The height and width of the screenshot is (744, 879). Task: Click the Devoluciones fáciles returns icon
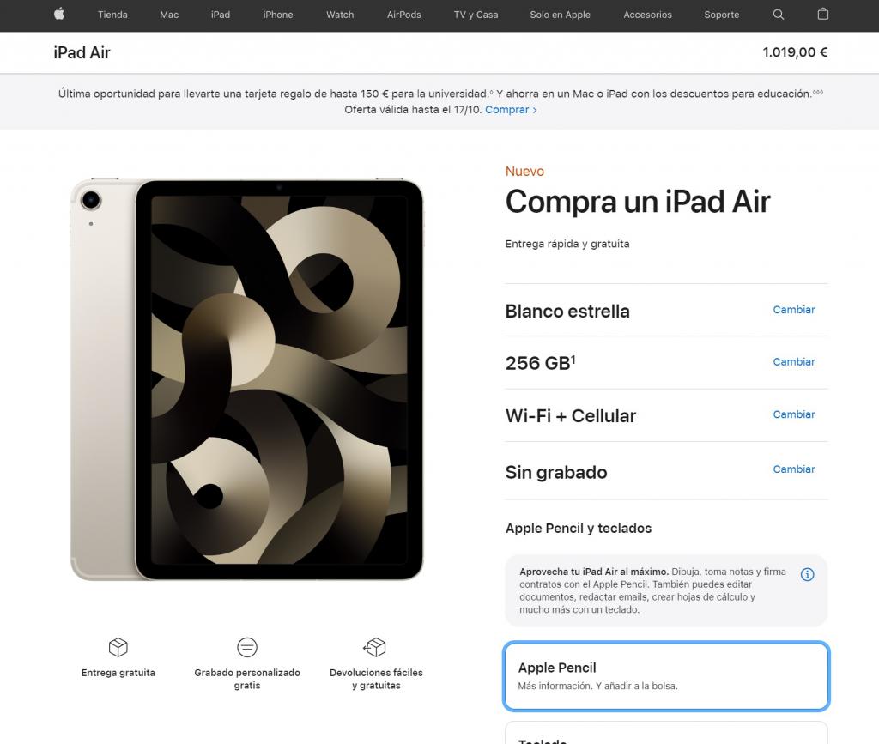tap(374, 647)
